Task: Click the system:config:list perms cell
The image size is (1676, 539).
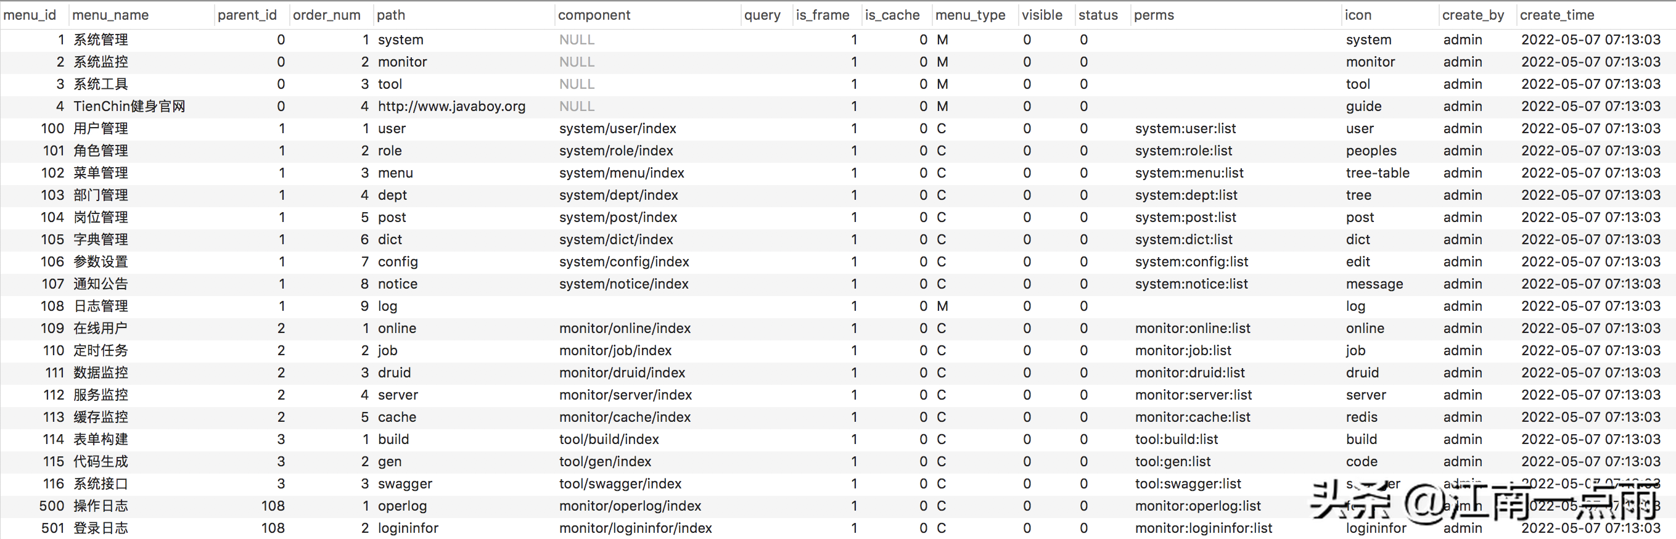Action: click(x=1191, y=261)
